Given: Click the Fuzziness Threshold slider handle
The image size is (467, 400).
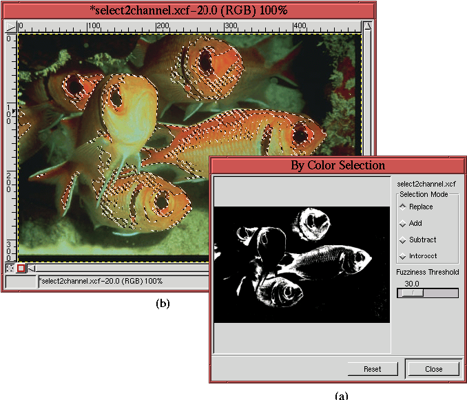Looking at the screenshot, I should 413,293.
